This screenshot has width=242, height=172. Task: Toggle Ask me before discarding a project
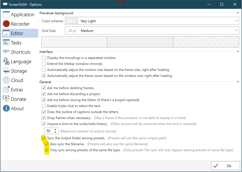tap(44, 94)
